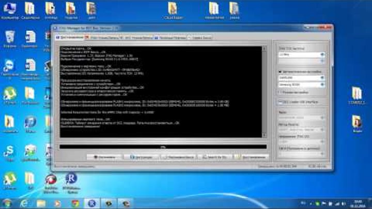Toggle the DCC Loader USB Interface checkbox
Image resolution: width=372 pixels, height=209 pixels.
tap(280, 102)
